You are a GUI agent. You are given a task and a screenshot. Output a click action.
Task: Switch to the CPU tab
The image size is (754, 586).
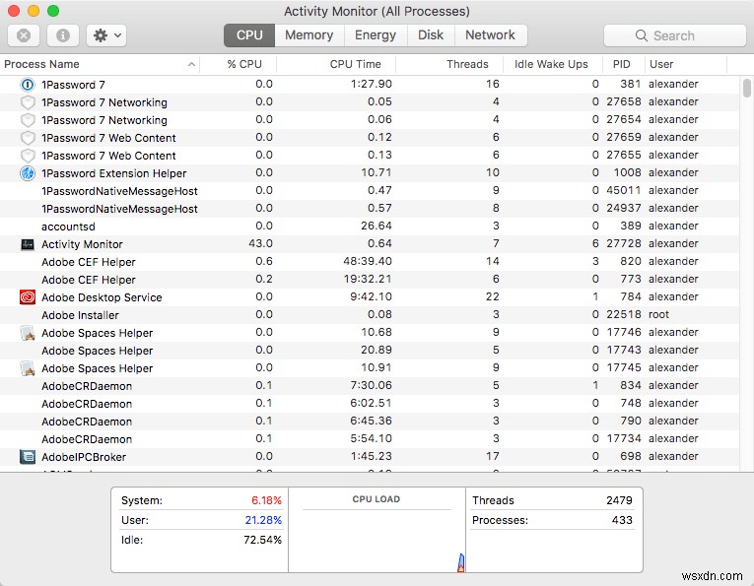pyautogui.click(x=249, y=35)
